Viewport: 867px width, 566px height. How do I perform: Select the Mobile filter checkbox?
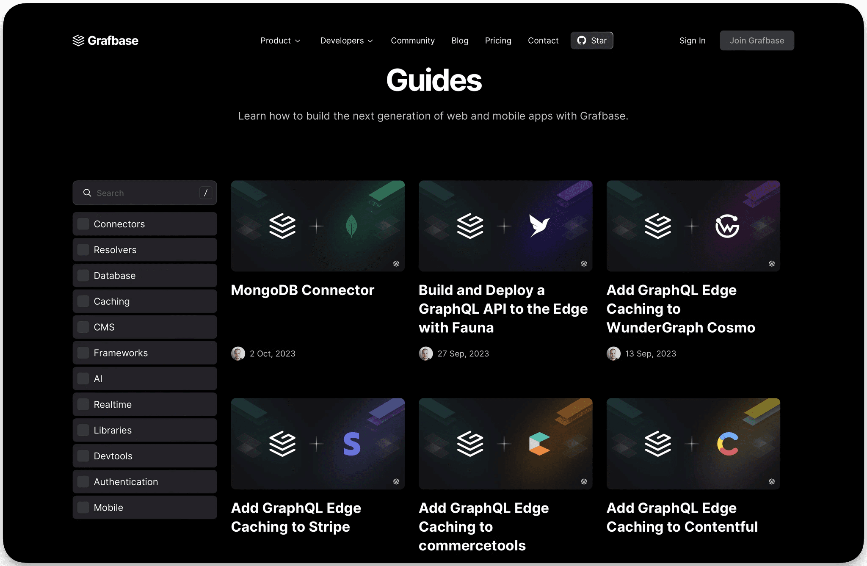[83, 508]
